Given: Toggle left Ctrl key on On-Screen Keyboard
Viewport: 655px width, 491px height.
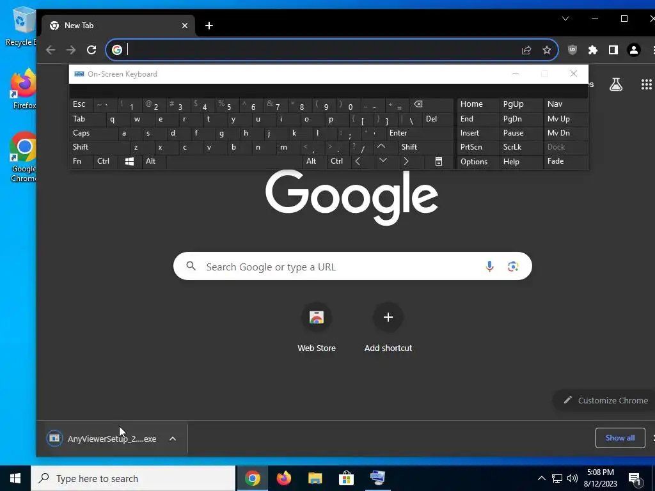Looking at the screenshot, I should click(x=106, y=161).
